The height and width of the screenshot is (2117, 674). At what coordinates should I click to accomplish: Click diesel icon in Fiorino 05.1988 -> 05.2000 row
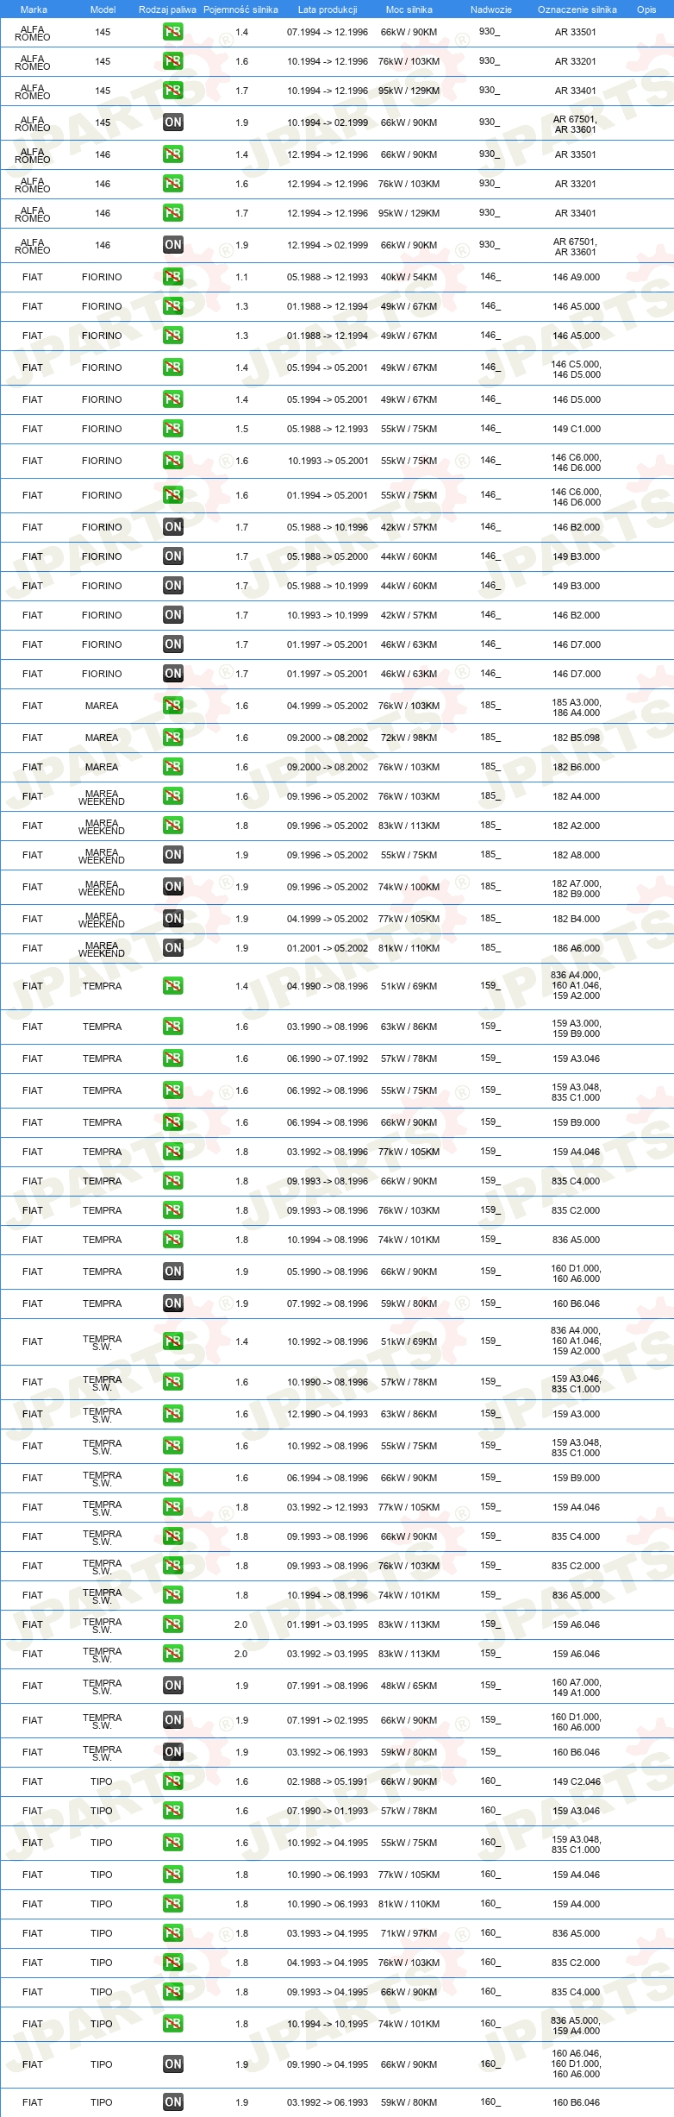coord(173,556)
